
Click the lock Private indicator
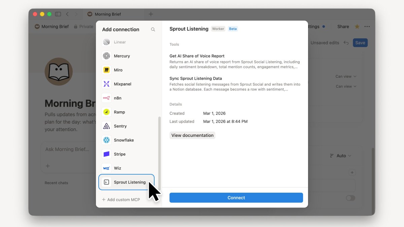[x=83, y=27]
